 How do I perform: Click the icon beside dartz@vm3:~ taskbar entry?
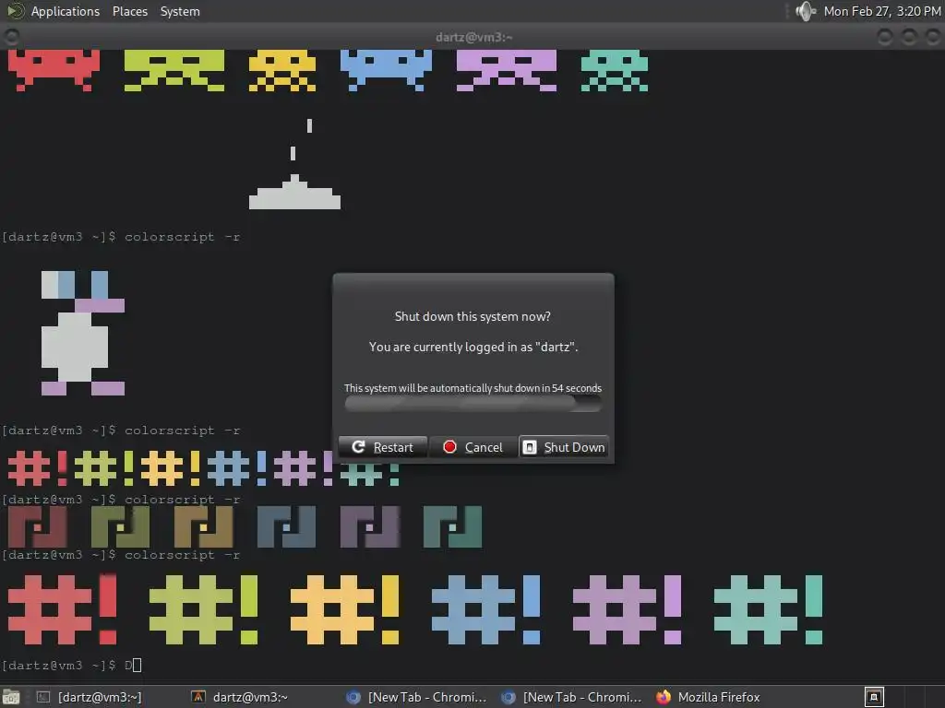198,697
